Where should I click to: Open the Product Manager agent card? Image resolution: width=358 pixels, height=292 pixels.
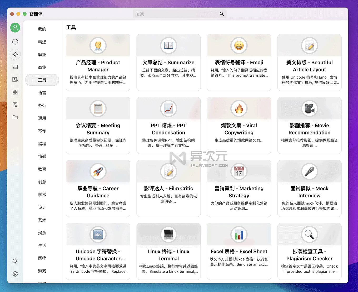point(98,62)
